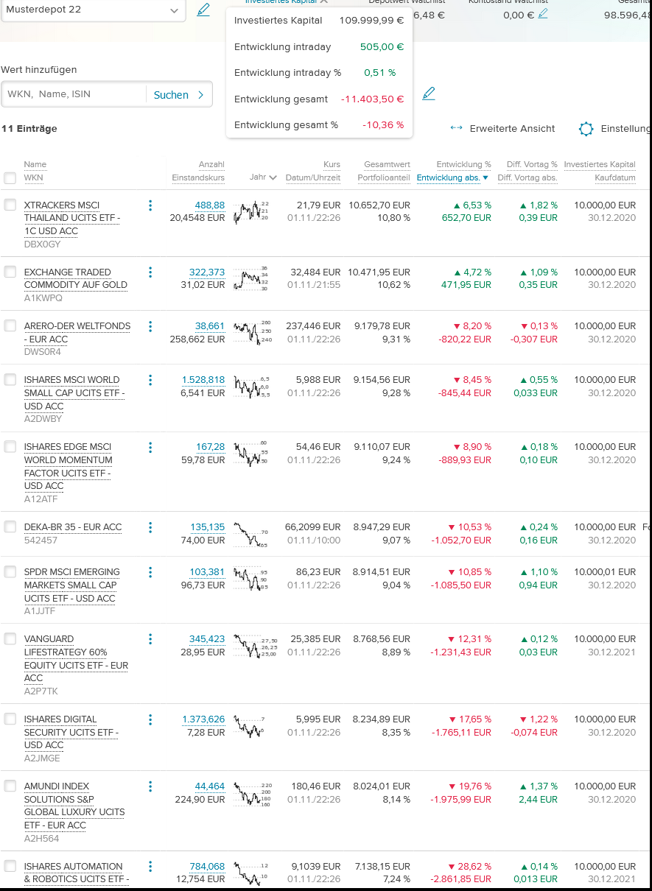
Task: Click the WKN, Name, ISIN search field
Action: (74, 95)
